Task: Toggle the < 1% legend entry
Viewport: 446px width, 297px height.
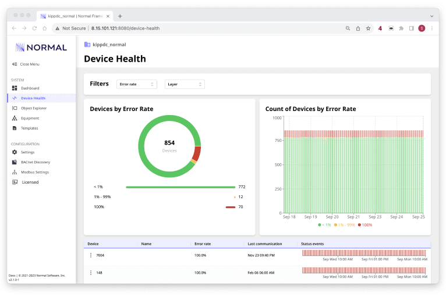Action: tap(324, 225)
